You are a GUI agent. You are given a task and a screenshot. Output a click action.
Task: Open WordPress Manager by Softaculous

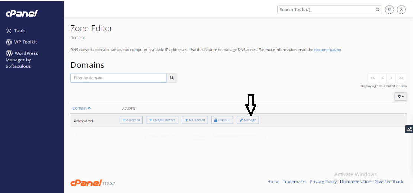tap(22, 60)
